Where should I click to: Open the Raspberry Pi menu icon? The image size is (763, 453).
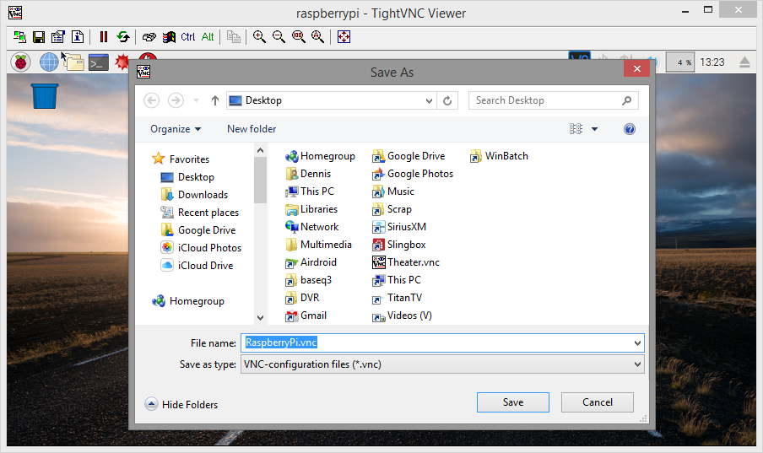tap(21, 62)
